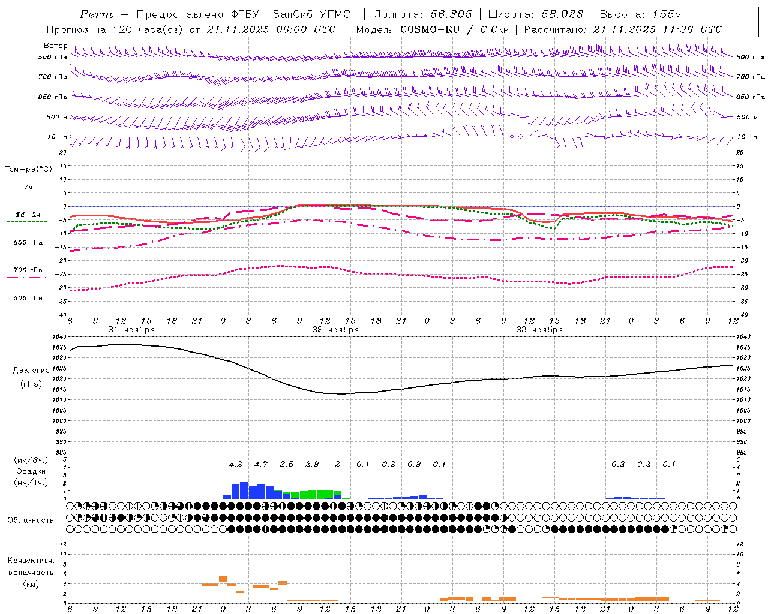Click the 'Широта: 58.023' latitude value
Viewport: 768px width, 614px height.
536,14
